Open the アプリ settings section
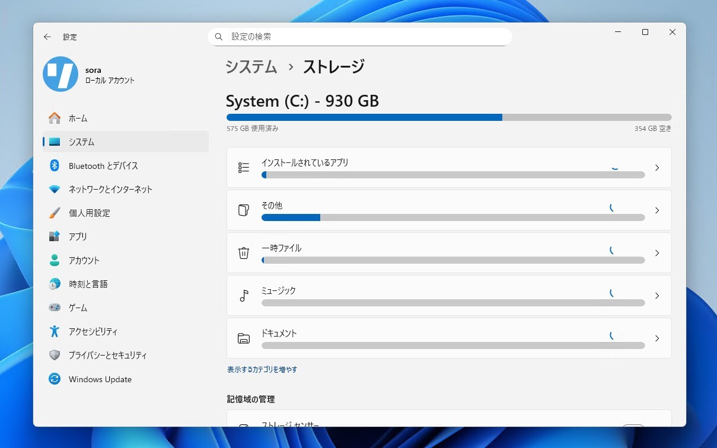This screenshot has height=448, width=717. coord(78,237)
